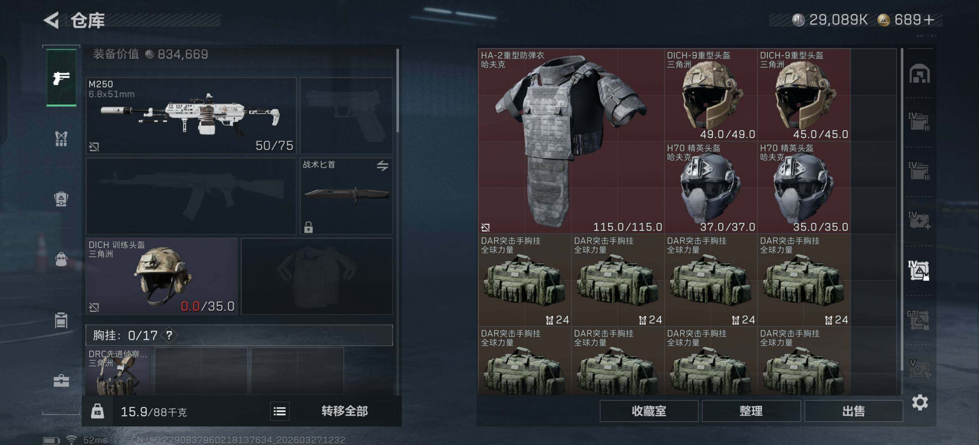Open the GTI storage box icon
The image size is (979, 445).
pyautogui.click(x=918, y=320)
